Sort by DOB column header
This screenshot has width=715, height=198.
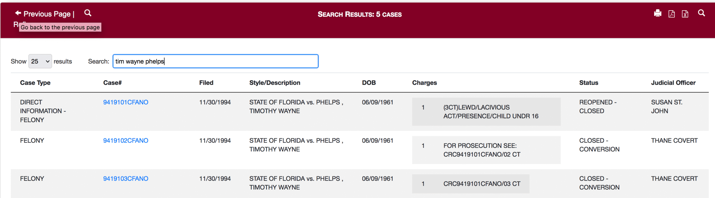tap(369, 83)
